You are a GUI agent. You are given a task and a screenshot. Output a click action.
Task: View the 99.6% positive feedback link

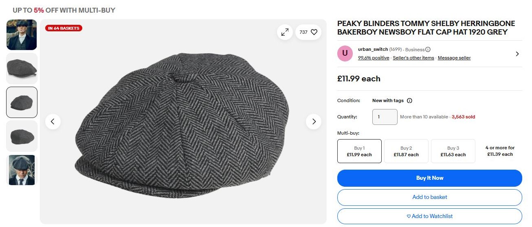374,58
